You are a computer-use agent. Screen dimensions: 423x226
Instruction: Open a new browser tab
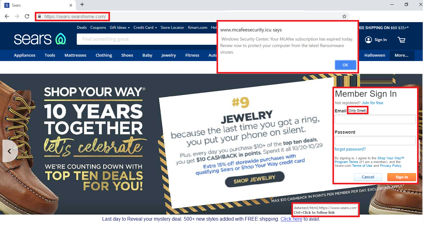coord(82,4)
